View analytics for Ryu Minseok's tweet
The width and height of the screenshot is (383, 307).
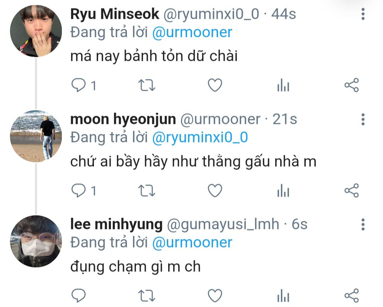[x=283, y=85]
